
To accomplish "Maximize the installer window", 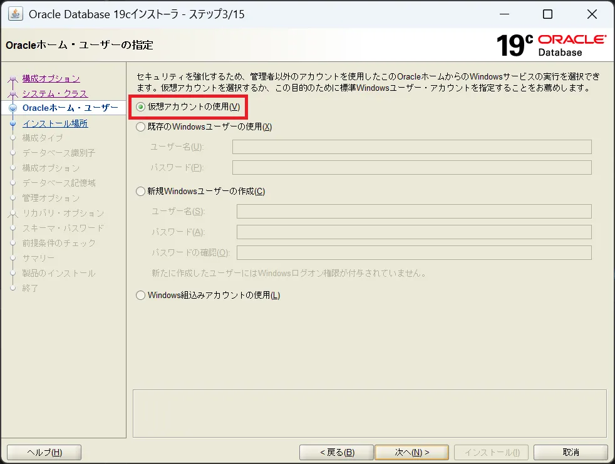I will (x=547, y=14).
